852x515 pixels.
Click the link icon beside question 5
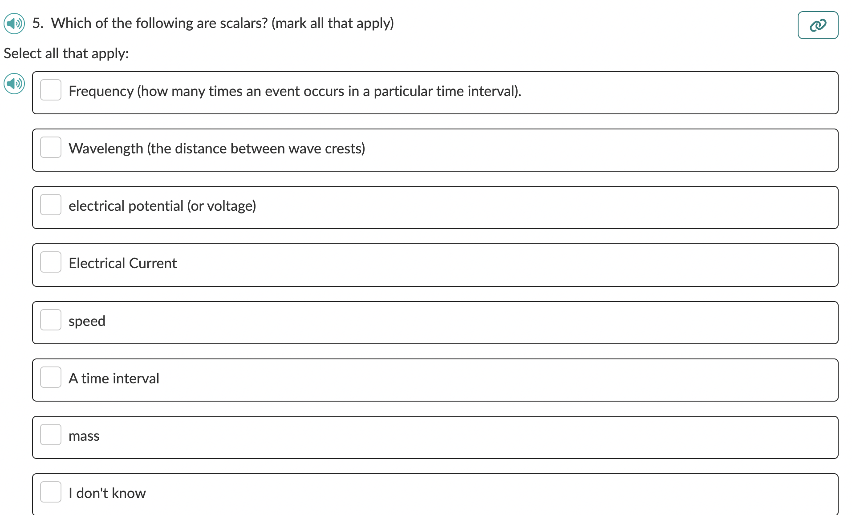click(x=818, y=25)
